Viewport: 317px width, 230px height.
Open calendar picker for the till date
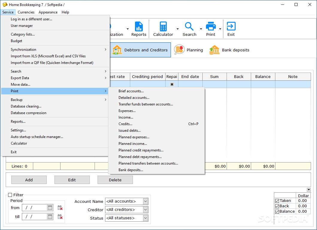(x=50, y=217)
